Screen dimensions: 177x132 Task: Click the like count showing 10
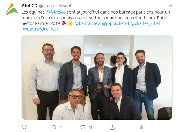click(91, 127)
